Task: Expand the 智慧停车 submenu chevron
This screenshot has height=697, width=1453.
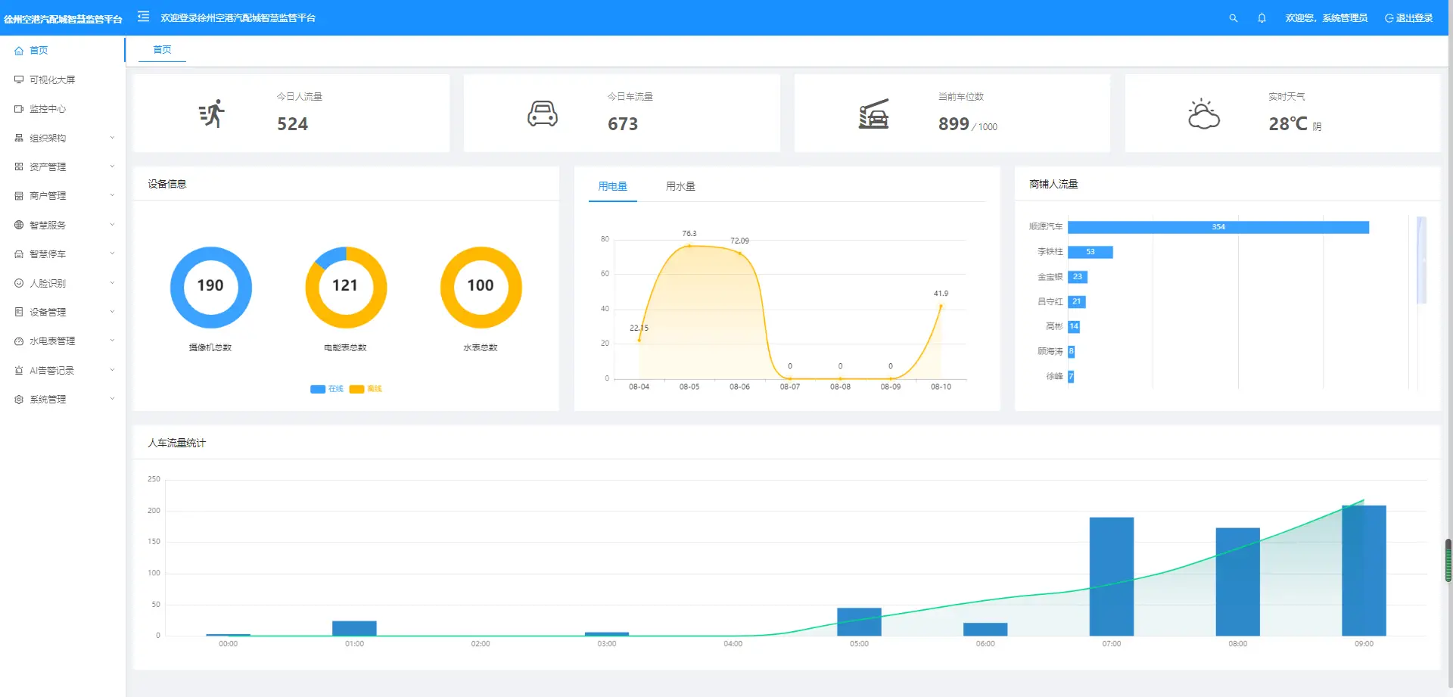Action: coord(112,254)
